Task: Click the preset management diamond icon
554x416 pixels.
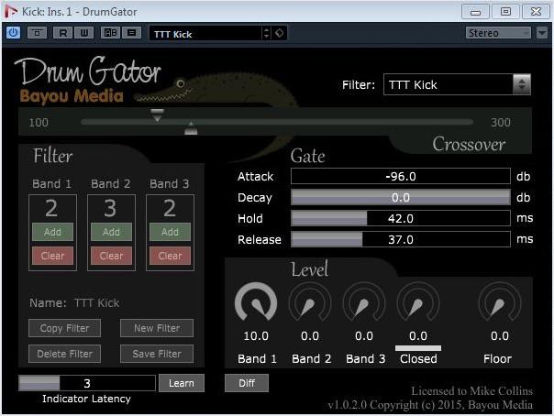Action: point(280,33)
